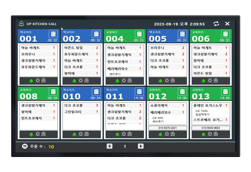Delete order 001 with trash icon
The image size is (251, 172).
(x=53, y=34)
